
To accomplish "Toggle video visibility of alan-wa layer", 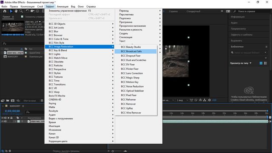I will [3, 121].
